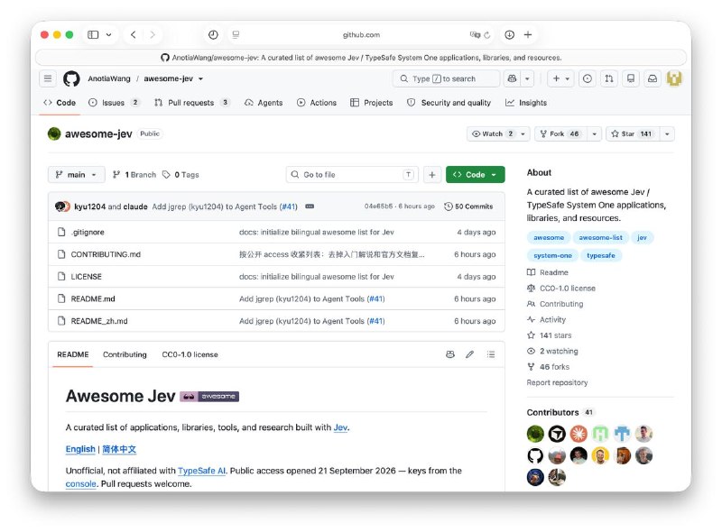Open the pull requests icon in header
This screenshot has height=532, width=722.
[608, 78]
